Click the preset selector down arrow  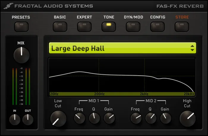[192, 50]
